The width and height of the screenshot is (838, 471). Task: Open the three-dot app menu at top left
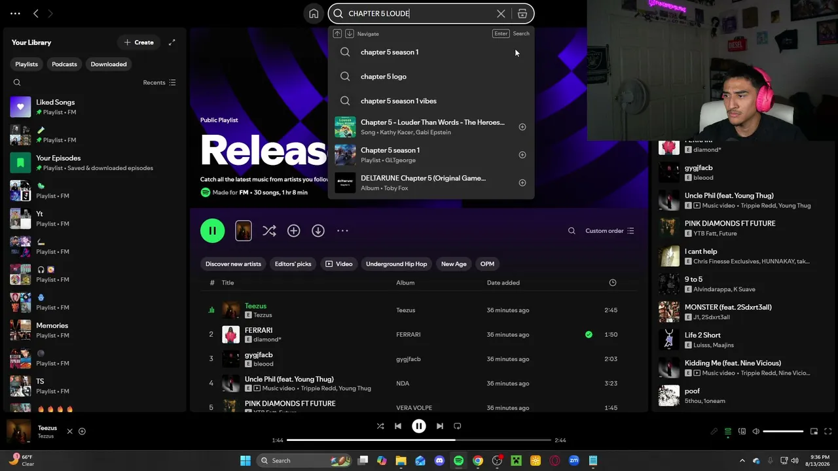coord(15,13)
